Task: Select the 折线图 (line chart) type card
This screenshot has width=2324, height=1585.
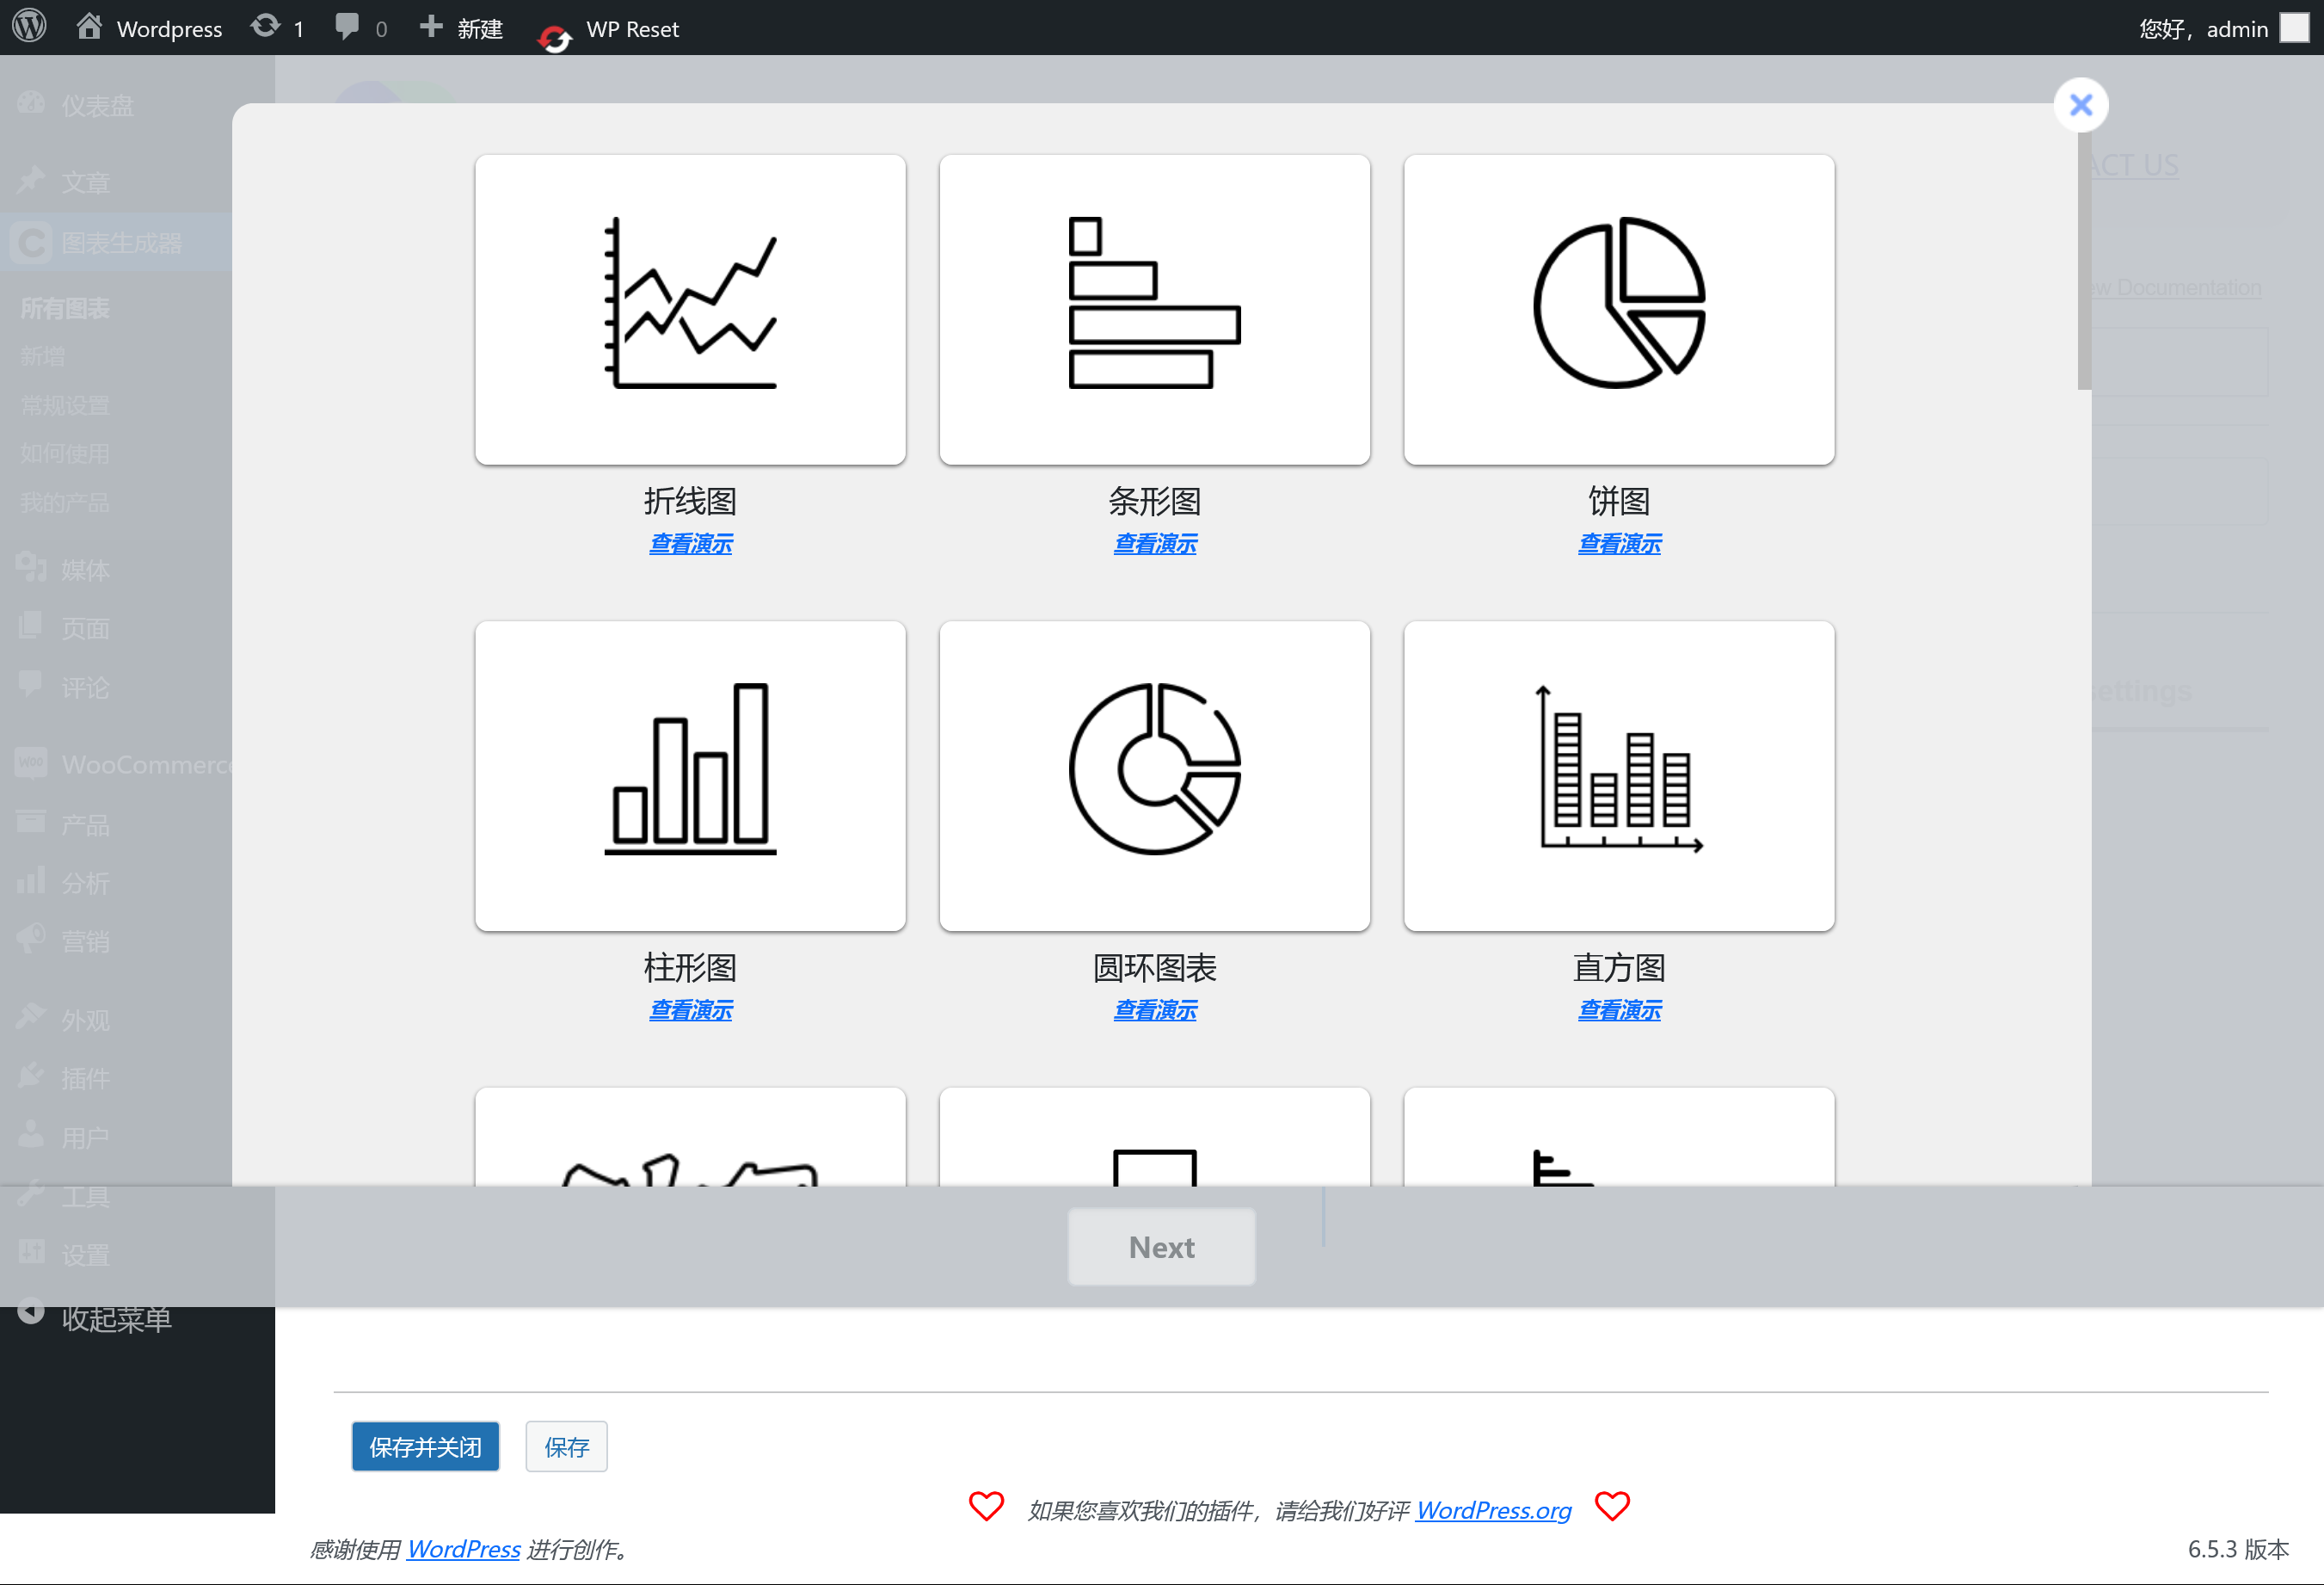Action: pyautogui.click(x=690, y=309)
